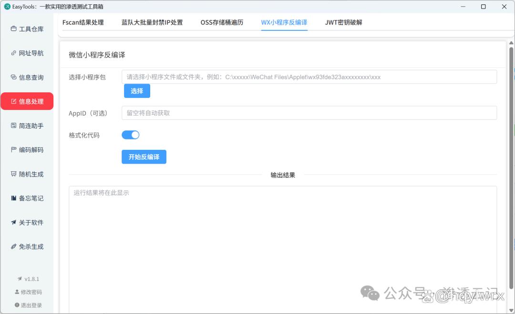Image resolution: width=515 pixels, height=314 pixels.
Task: Minimize the EasyTools window
Action: tap(463, 7)
